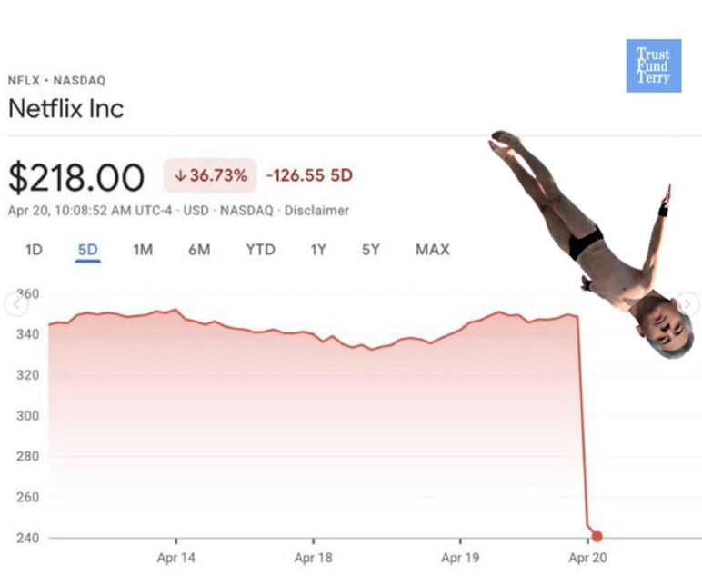Choose the YTD range tab

click(x=260, y=249)
